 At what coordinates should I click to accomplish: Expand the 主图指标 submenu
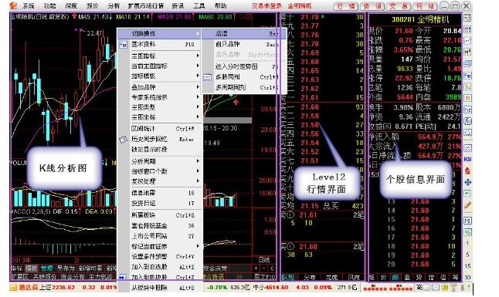pos(159,56)
